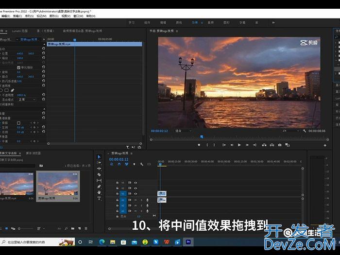340x255 pixels.
Task: Click Delete trash icon in Project panel
Action: (86, 228)
